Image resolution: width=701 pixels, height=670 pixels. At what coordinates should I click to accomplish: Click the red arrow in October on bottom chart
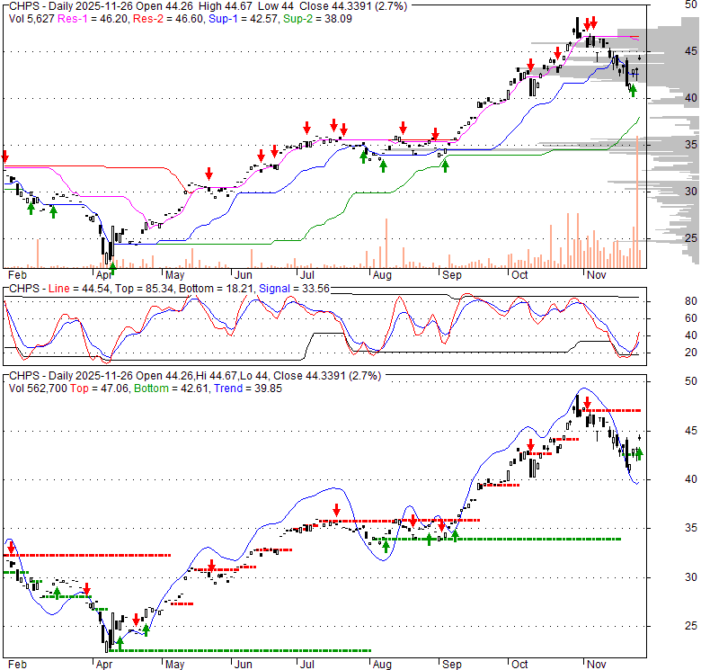(531, 445)
